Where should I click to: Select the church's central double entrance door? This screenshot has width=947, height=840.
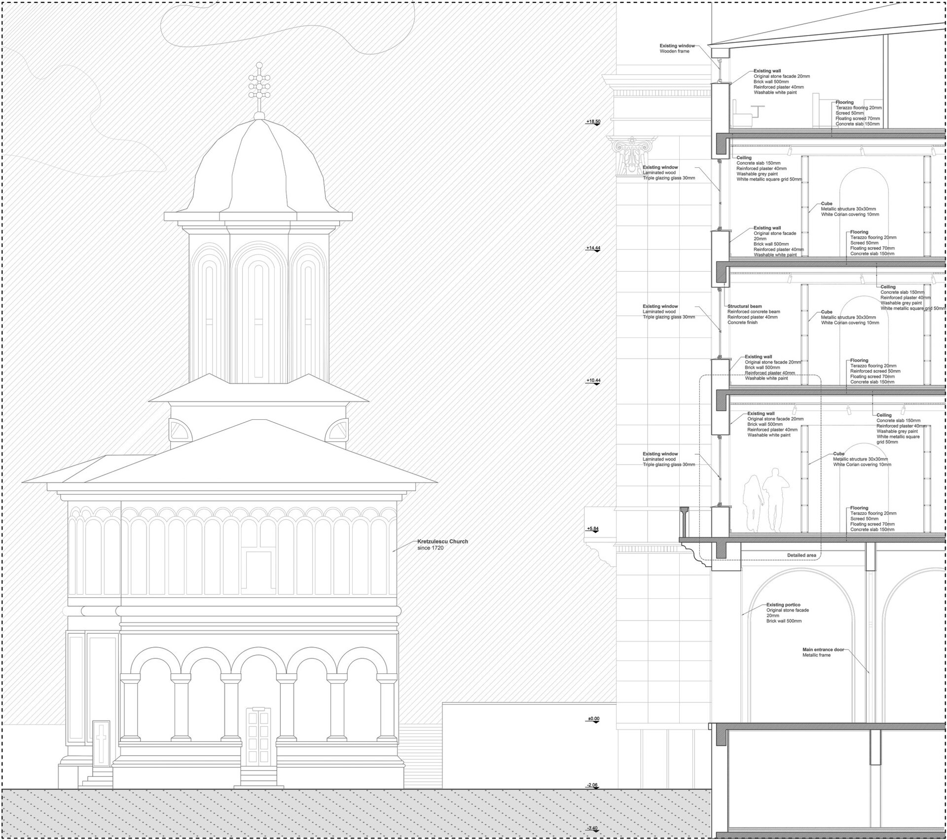(258, 736)
